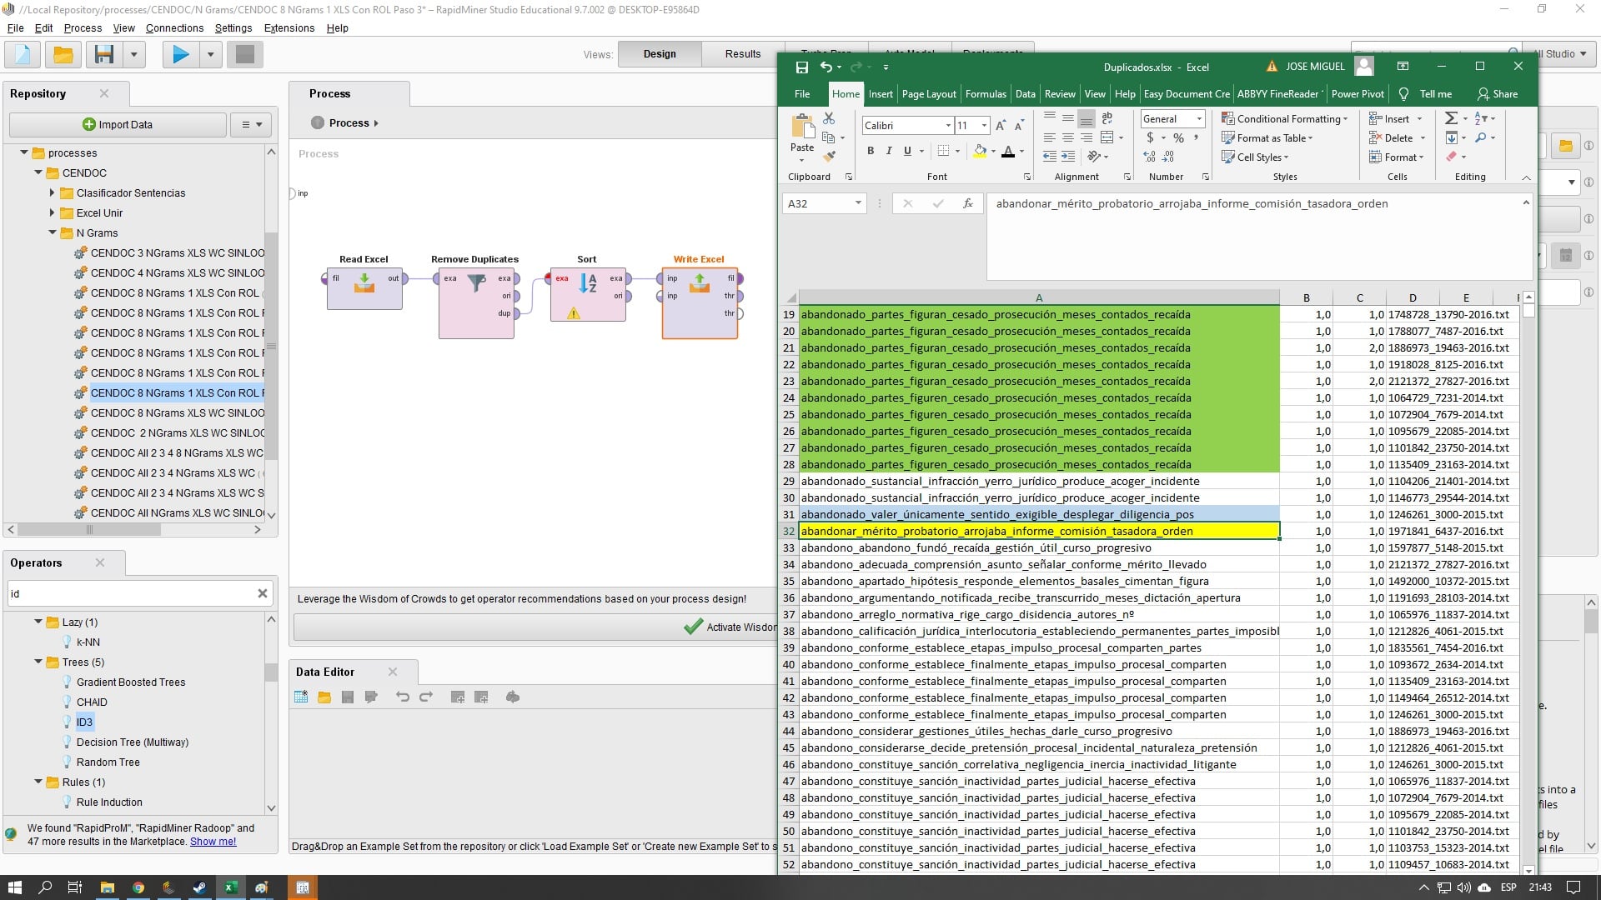Click the Format Painter brush in Excel
This screenshot has height=900, width=1601.
click(x=829, y=156)
